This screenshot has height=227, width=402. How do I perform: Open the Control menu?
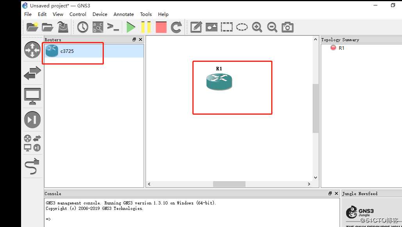pyautogui.click(x=78, y=14)
